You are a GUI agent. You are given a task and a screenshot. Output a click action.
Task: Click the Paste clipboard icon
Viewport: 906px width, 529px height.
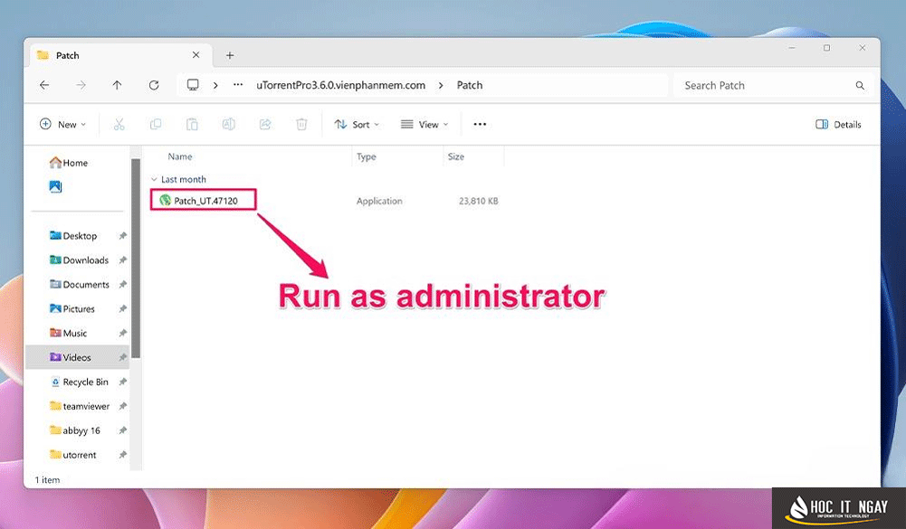pyautogui.click(x=192, y=124)
